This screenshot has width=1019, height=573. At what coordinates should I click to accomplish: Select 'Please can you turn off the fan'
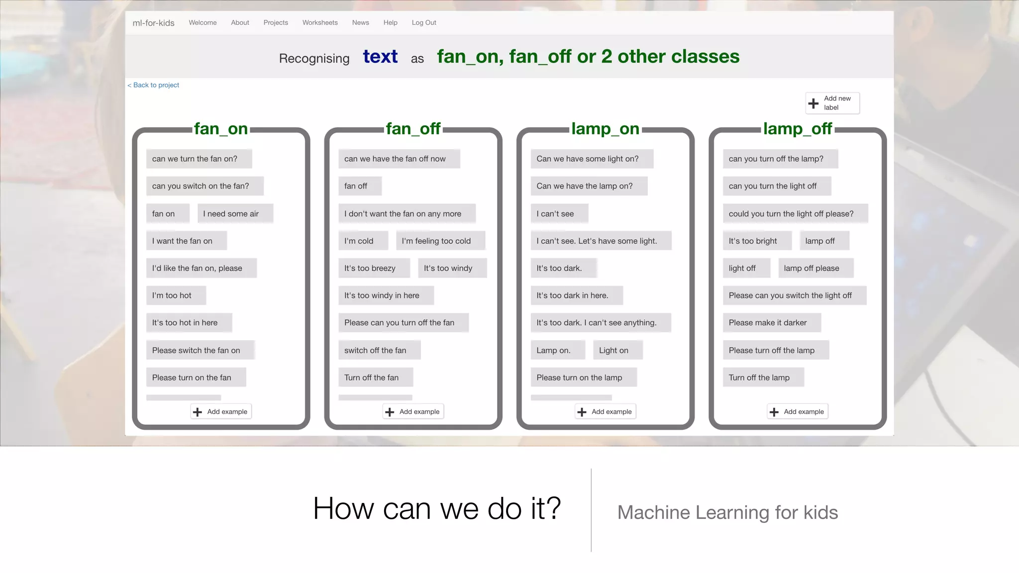click(x=404, y=323)
